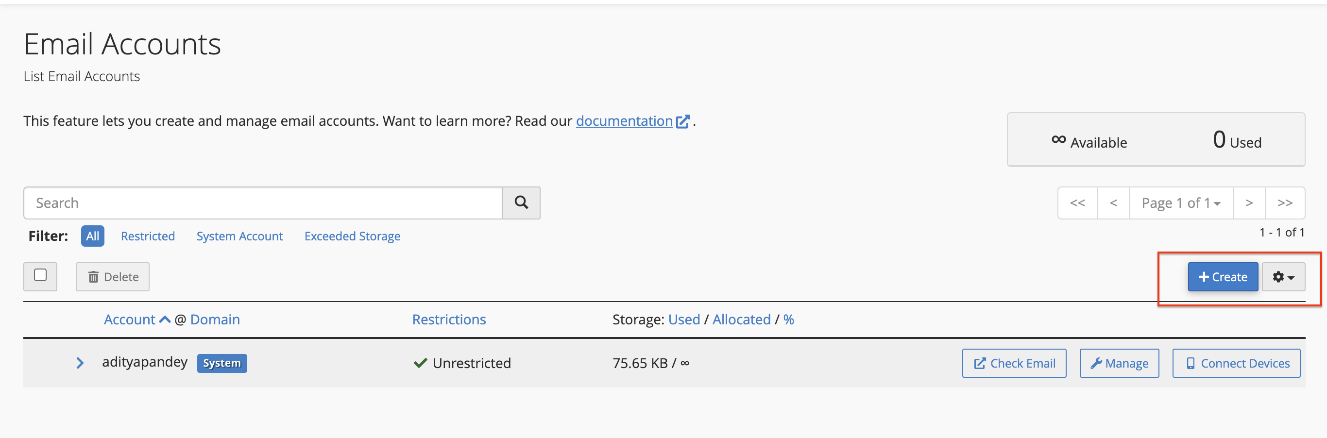Image resolution: width=1327 pixels, height=438 pixels.
Task: Open Check Email for adityapandey
Action: (1014, 363)
